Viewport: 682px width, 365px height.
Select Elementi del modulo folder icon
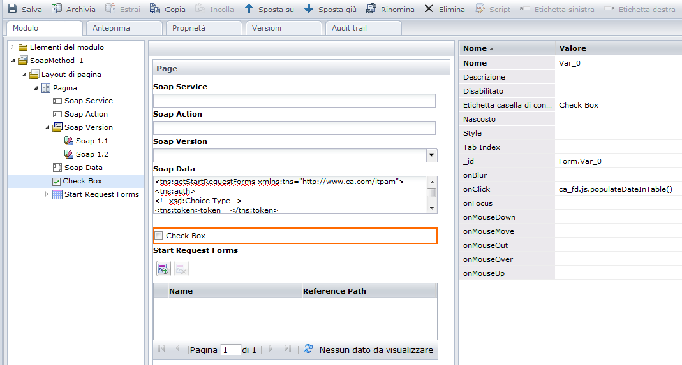pyautogui.click(x=22, y=47)
